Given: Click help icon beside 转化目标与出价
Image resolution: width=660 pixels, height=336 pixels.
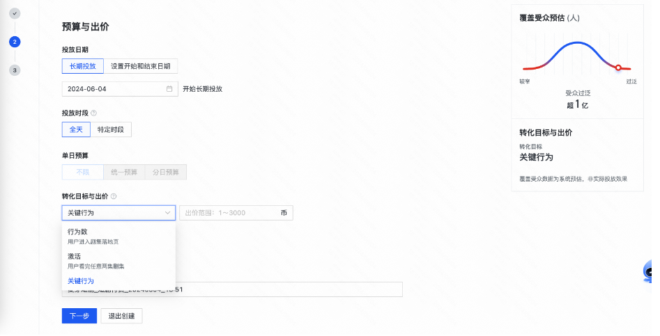Looking at the screenshot, I should click(x=114, y=196).
